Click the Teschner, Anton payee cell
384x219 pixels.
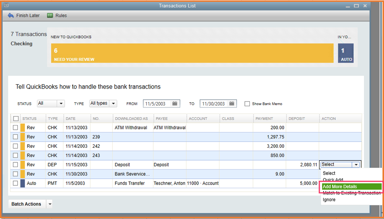(170, 183)
